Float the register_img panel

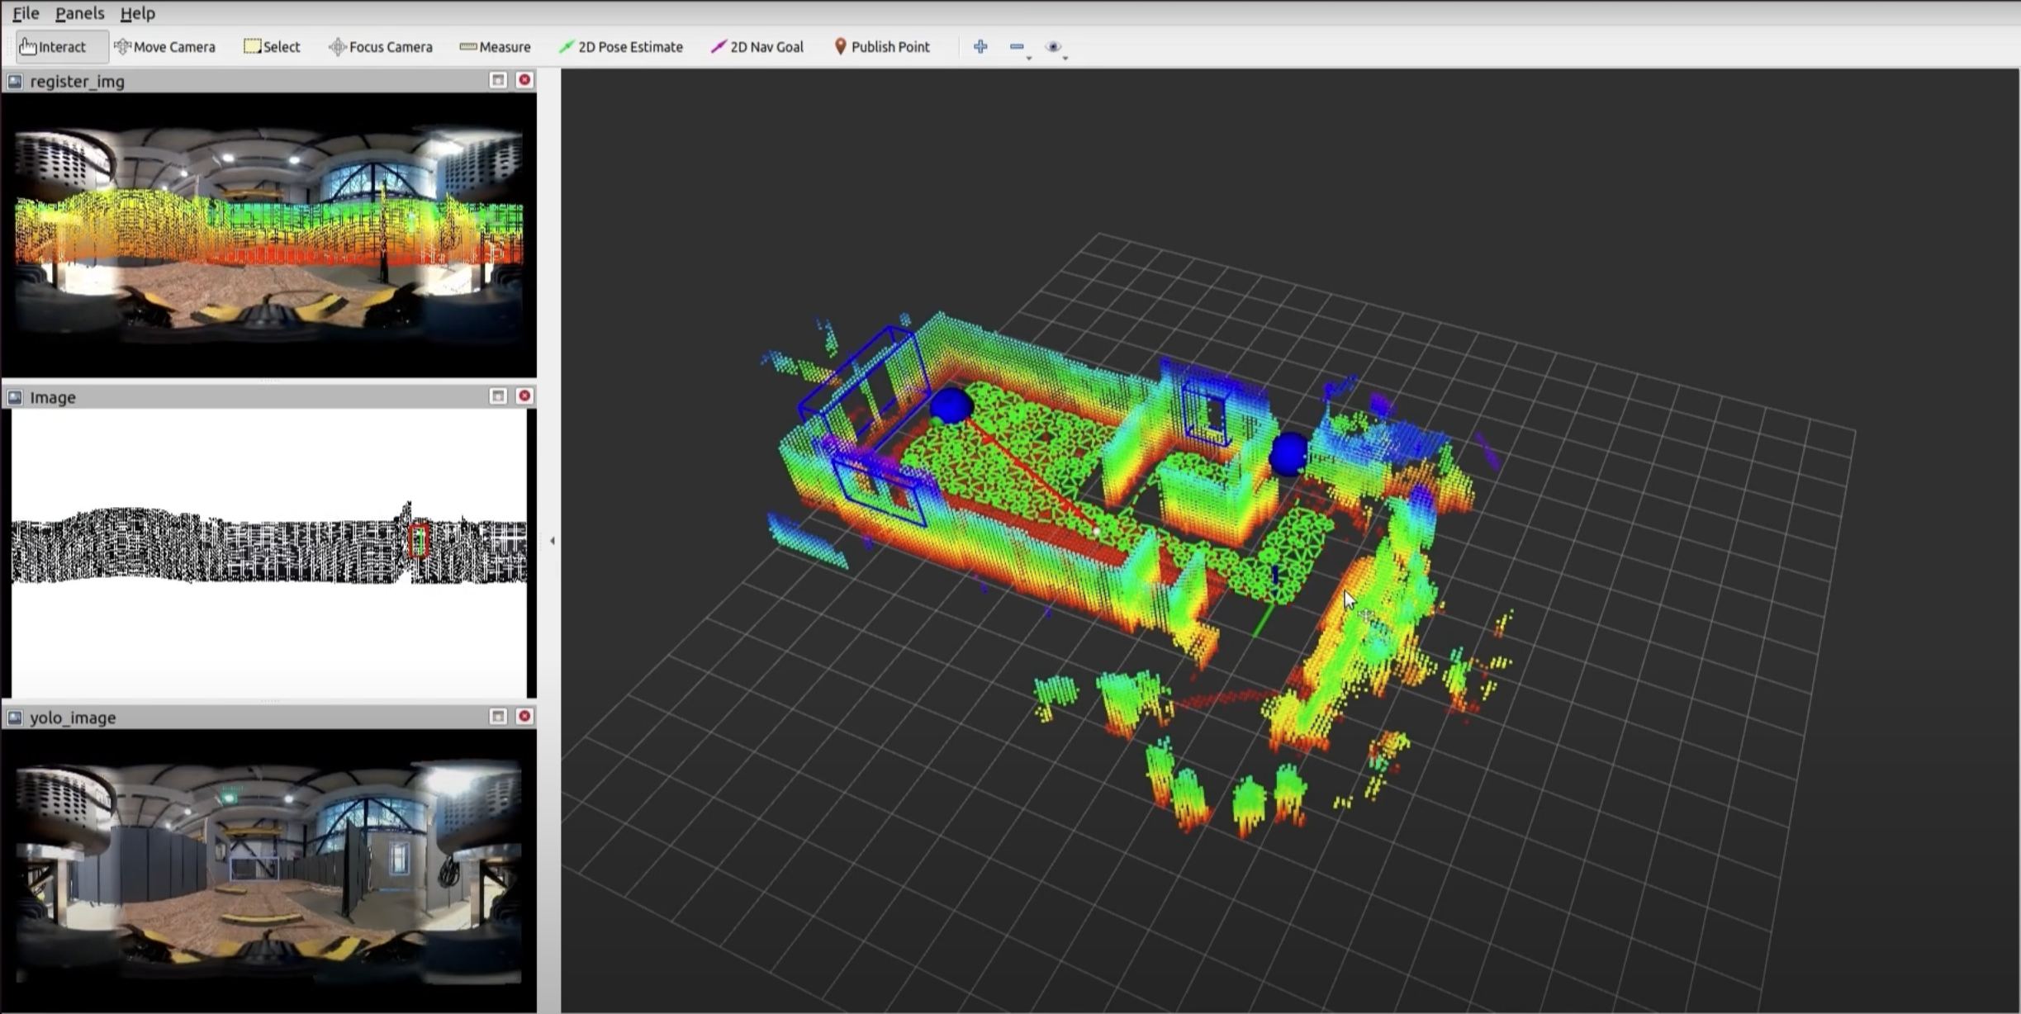pyautogui.click(x=497, y=80)
